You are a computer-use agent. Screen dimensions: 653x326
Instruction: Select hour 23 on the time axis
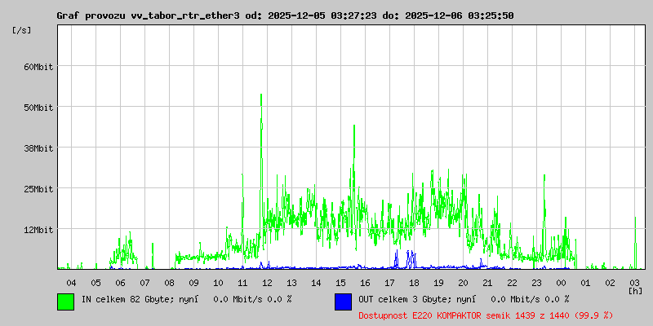(536, 282)
